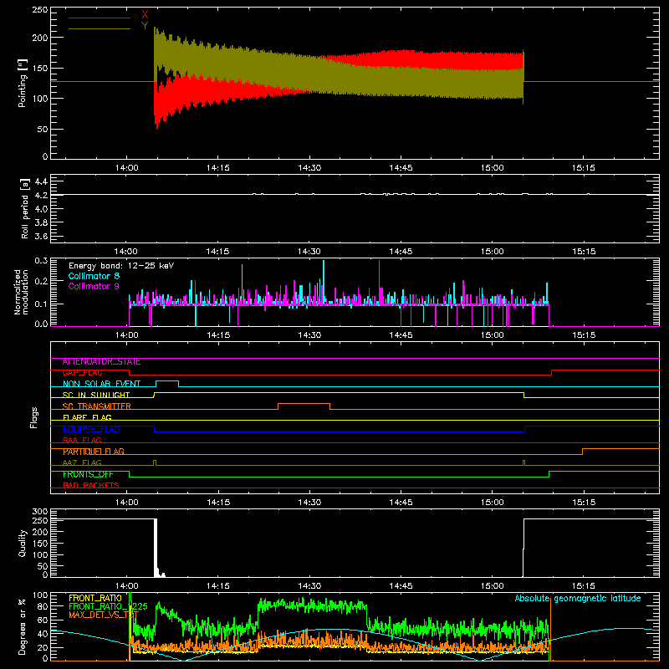669x669 pixels.
Task: Click the red X legend line
Action: pos(100,18)
